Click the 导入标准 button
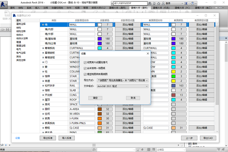This screenshot has height=152, width=228. (67, 138)
